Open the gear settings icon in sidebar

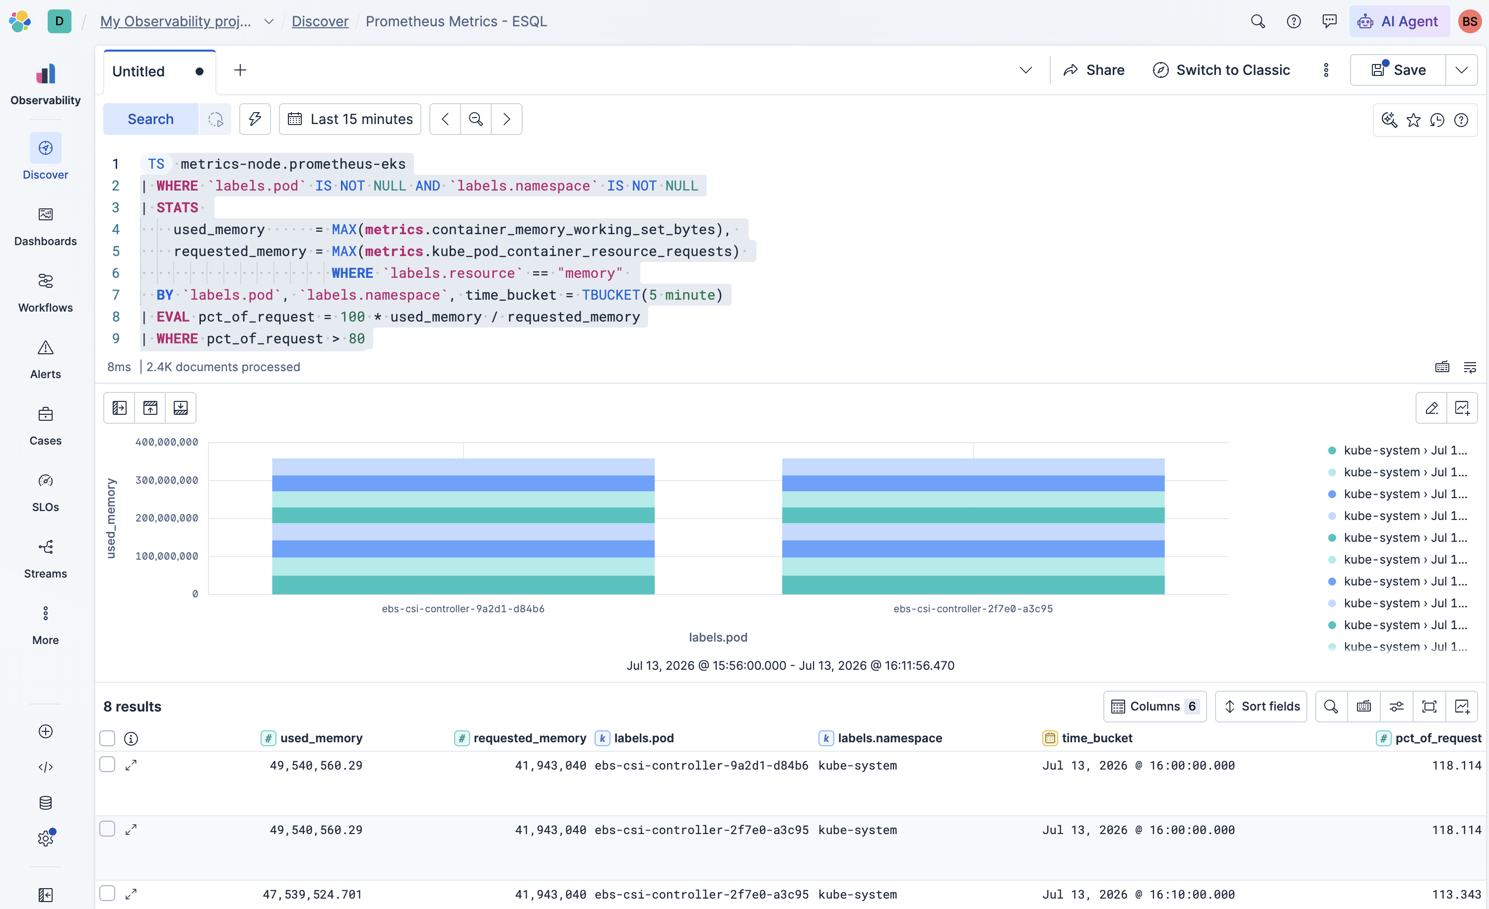[x=45, y=839]
